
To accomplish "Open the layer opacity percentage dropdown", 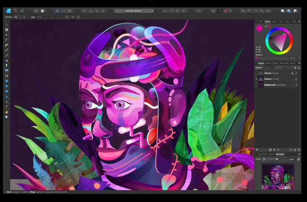I will (x=270, y=68).
